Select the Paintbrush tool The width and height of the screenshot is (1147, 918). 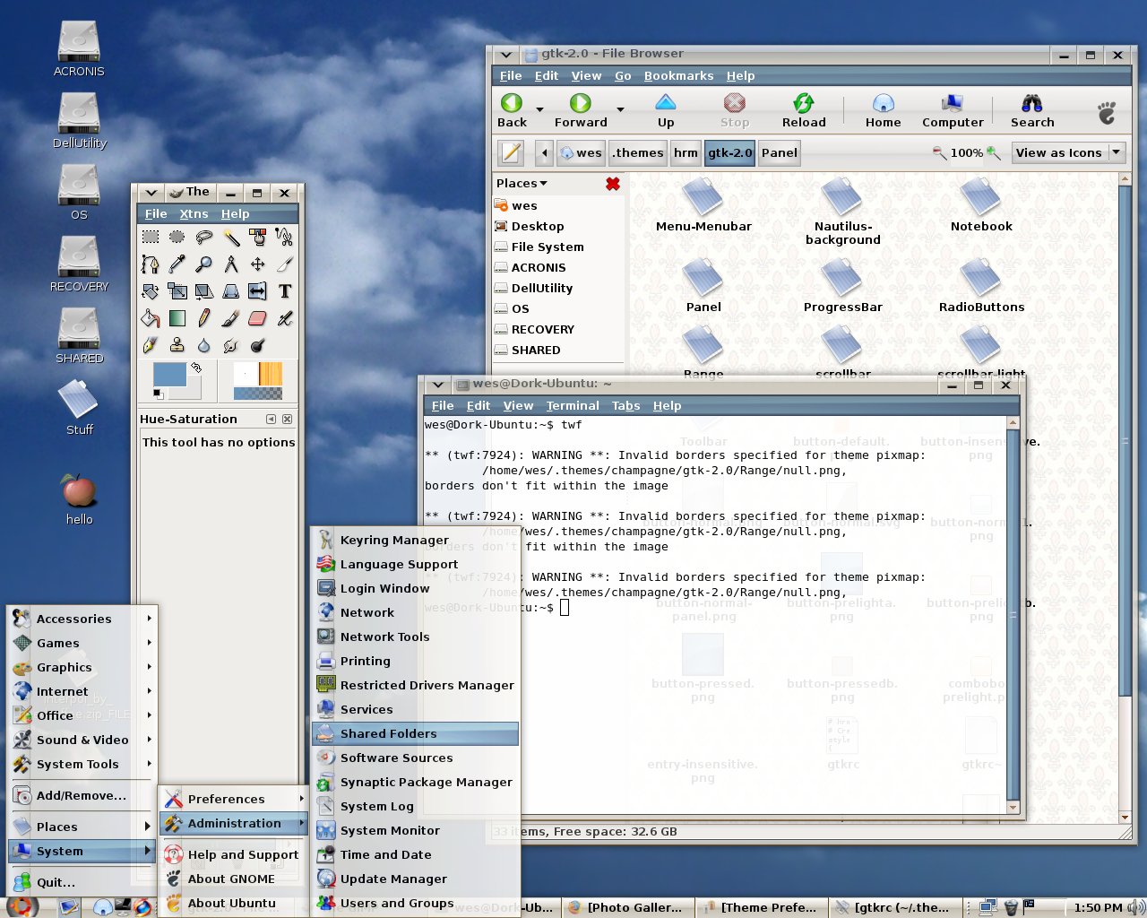point(231,318)
